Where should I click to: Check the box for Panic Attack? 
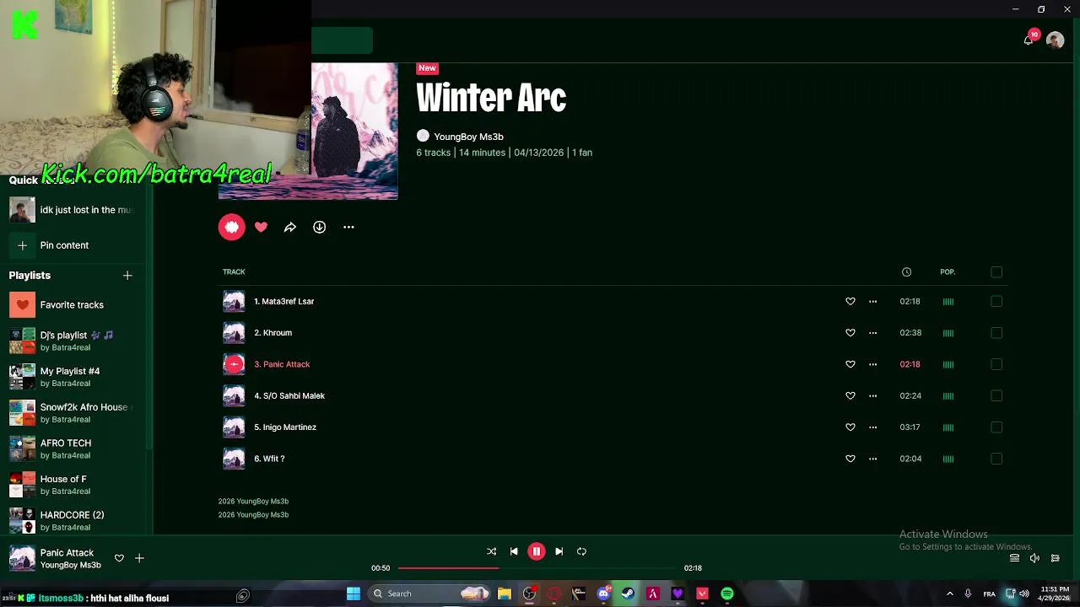tap(996, 364)
